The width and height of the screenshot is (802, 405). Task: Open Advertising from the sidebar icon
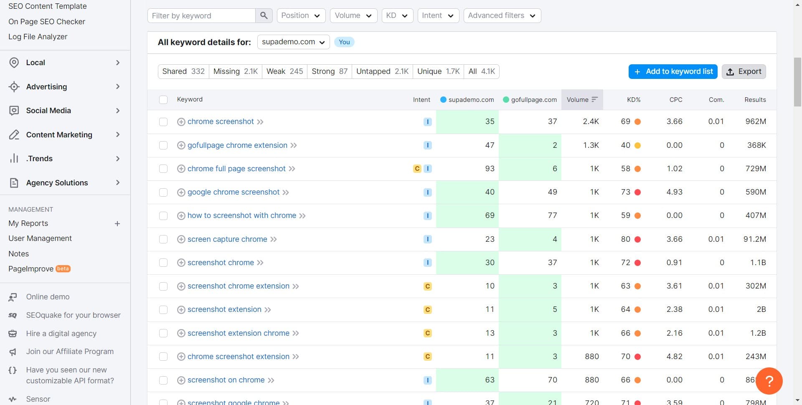coord(14,86)
